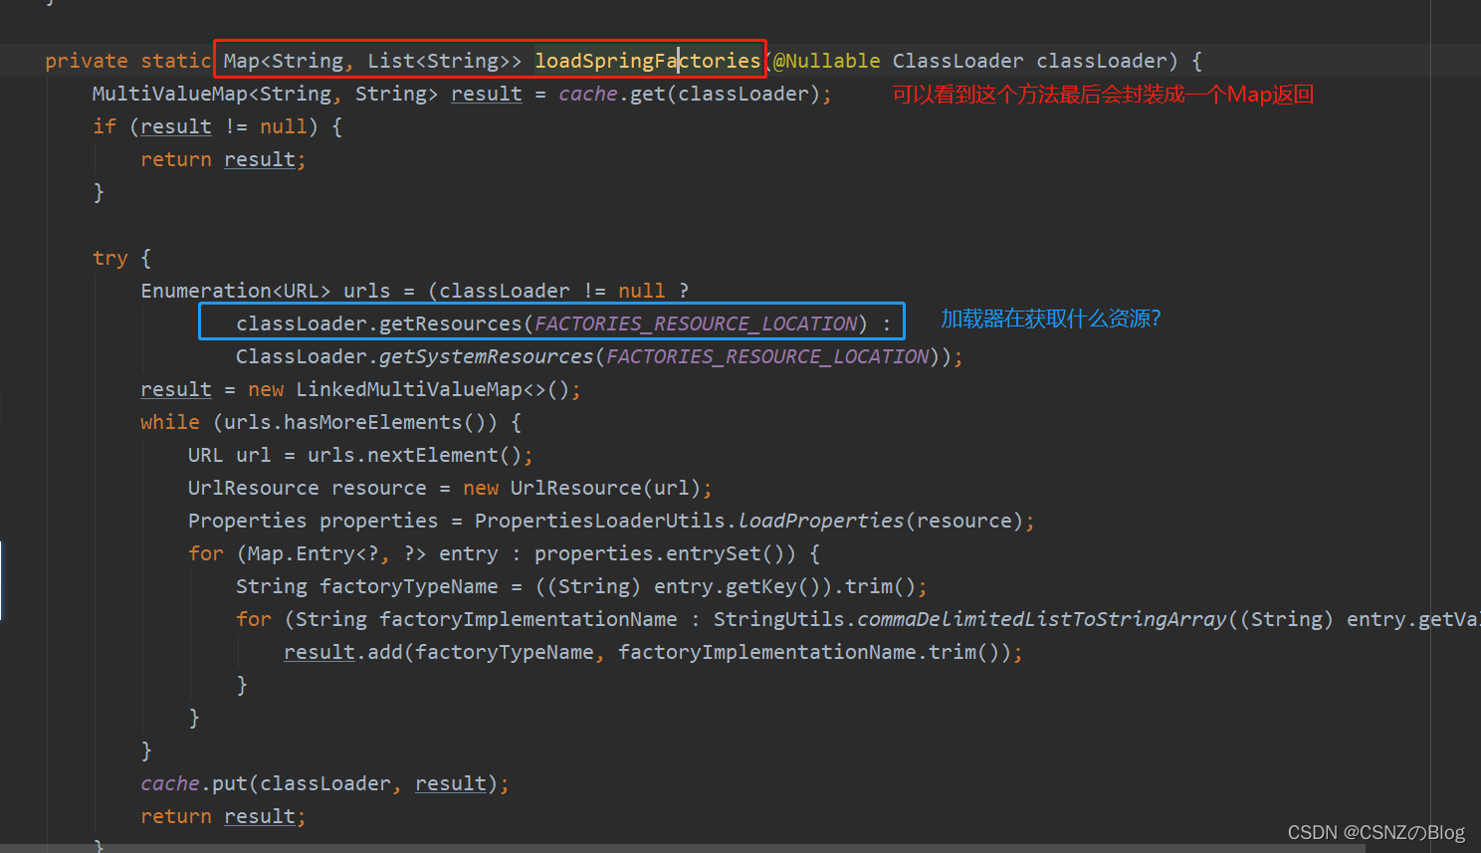Click the 'if' keyword of the null check
1481x853 pixels.
[105, 126]
